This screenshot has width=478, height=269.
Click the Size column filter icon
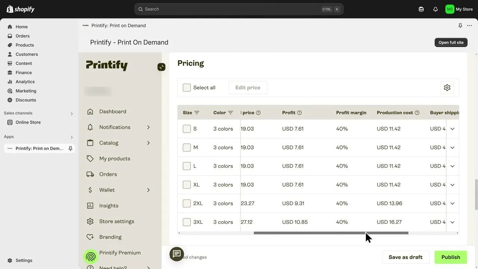point(197,112)
